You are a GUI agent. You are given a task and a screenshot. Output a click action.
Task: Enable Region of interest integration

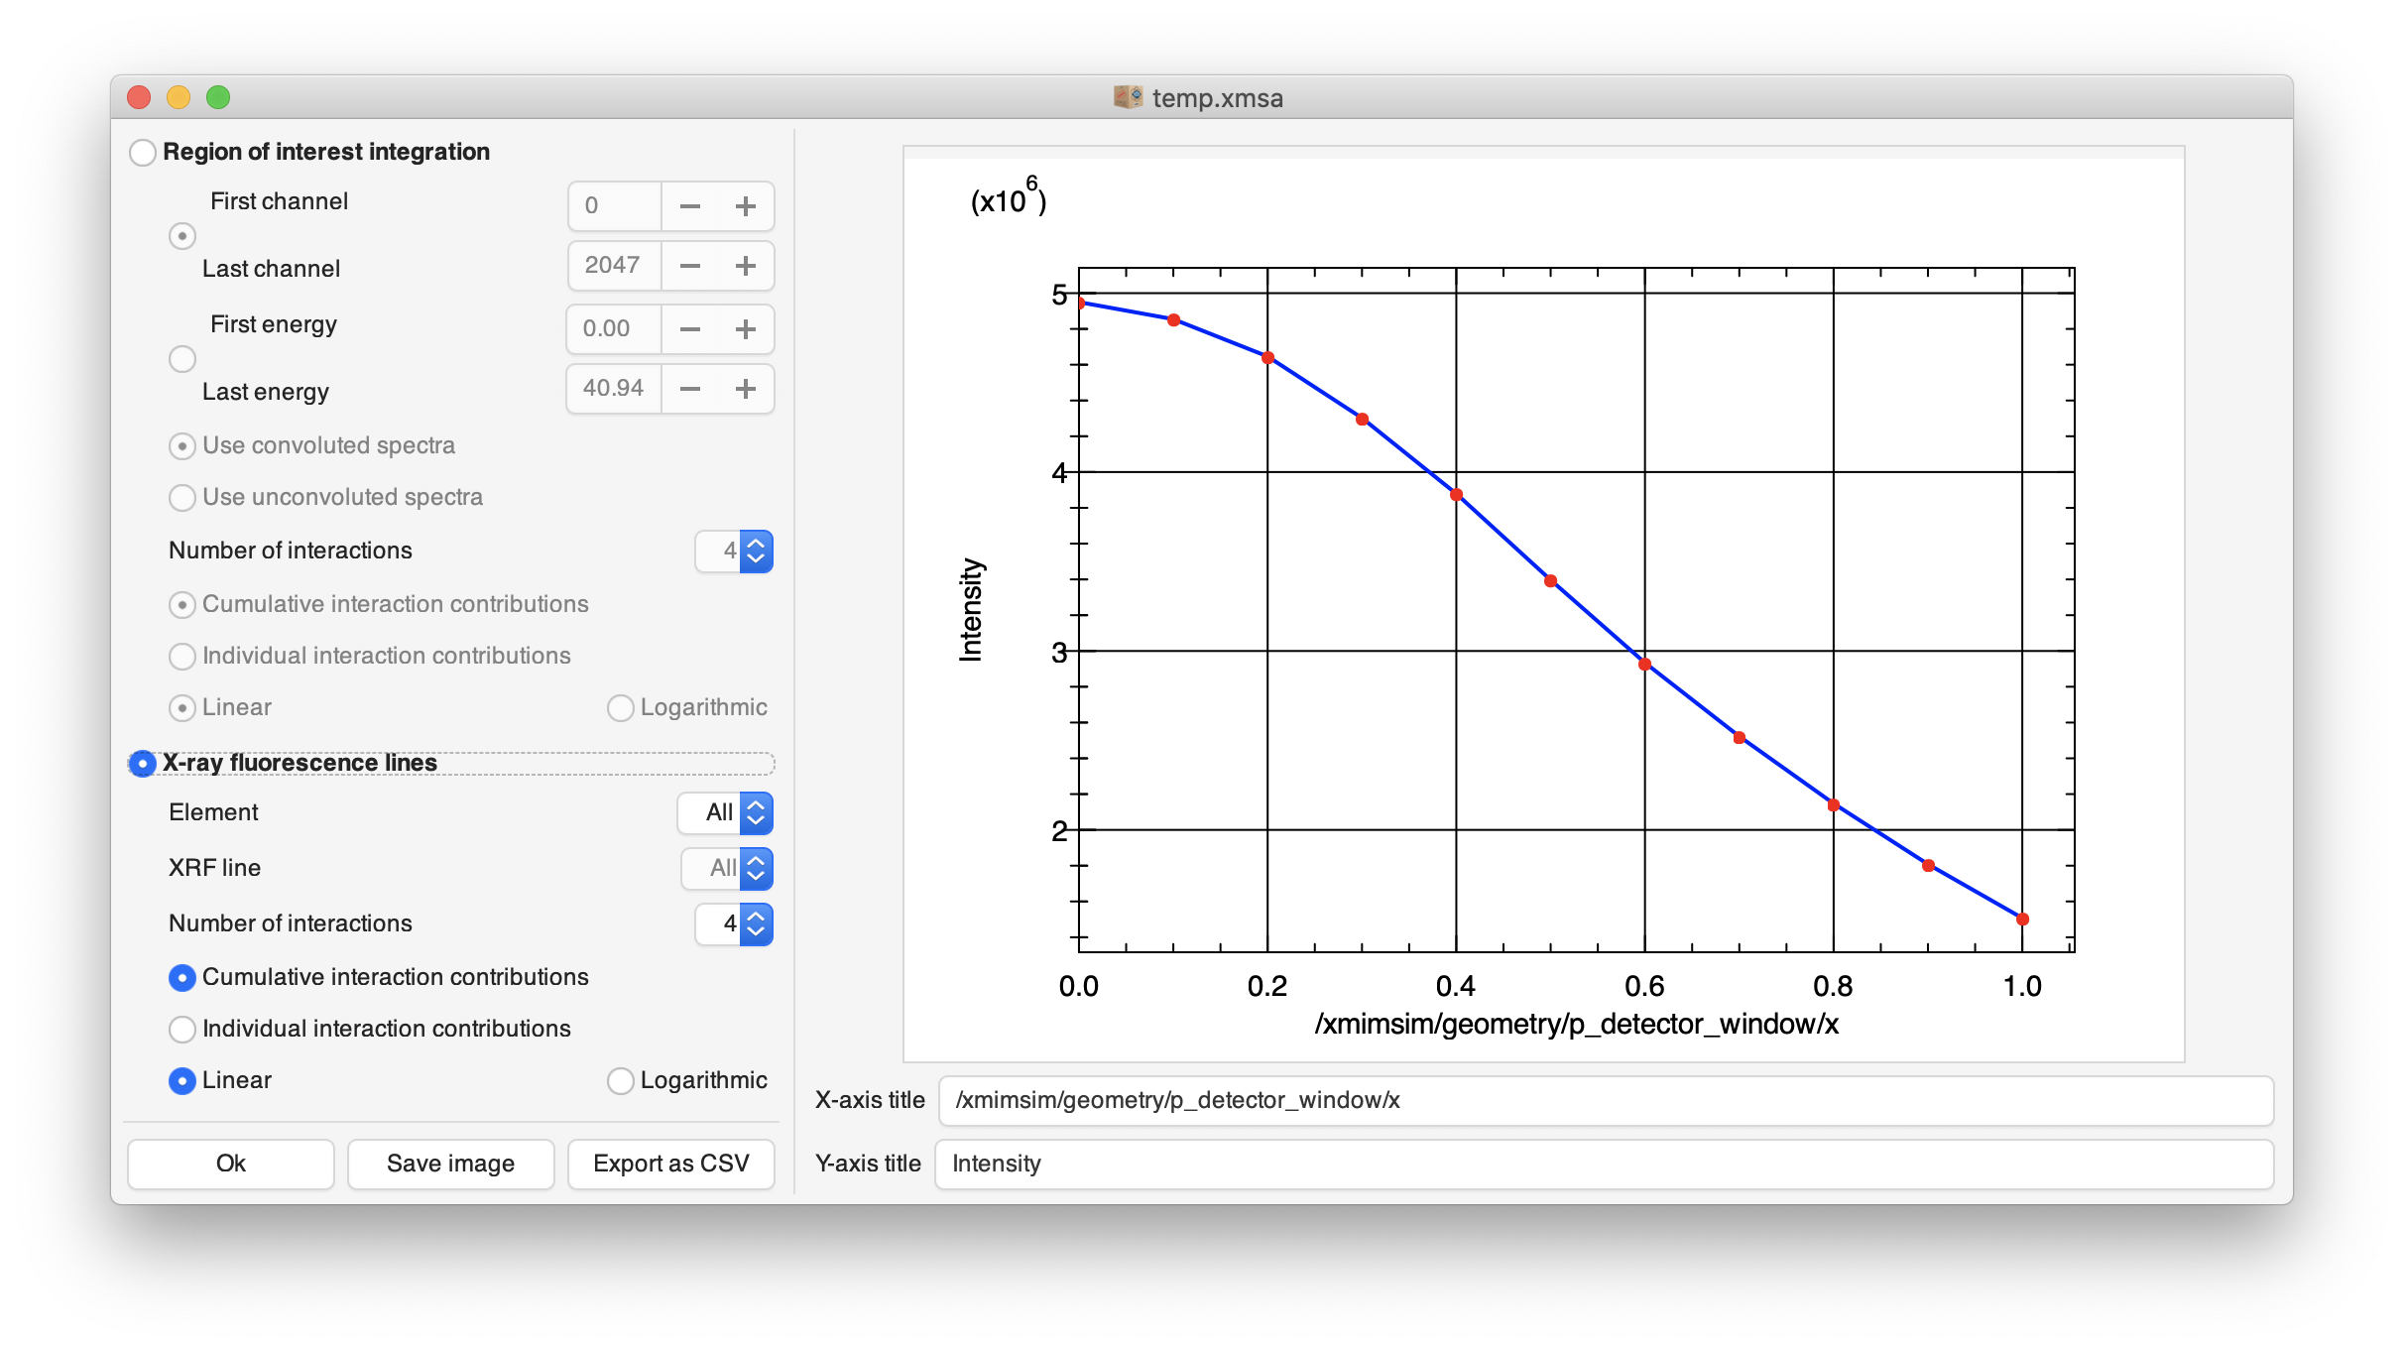point(142,152)
